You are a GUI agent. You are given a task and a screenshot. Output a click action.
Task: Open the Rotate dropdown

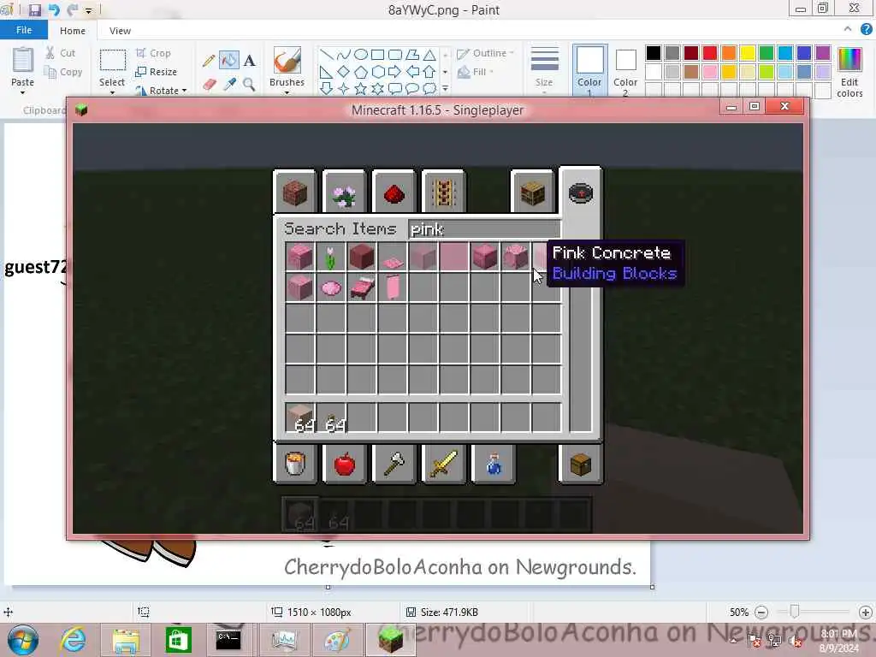click(162, 91)
